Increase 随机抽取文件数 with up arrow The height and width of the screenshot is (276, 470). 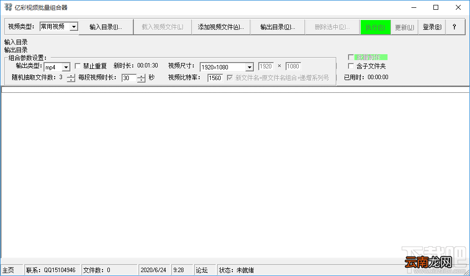coord(71,76)
